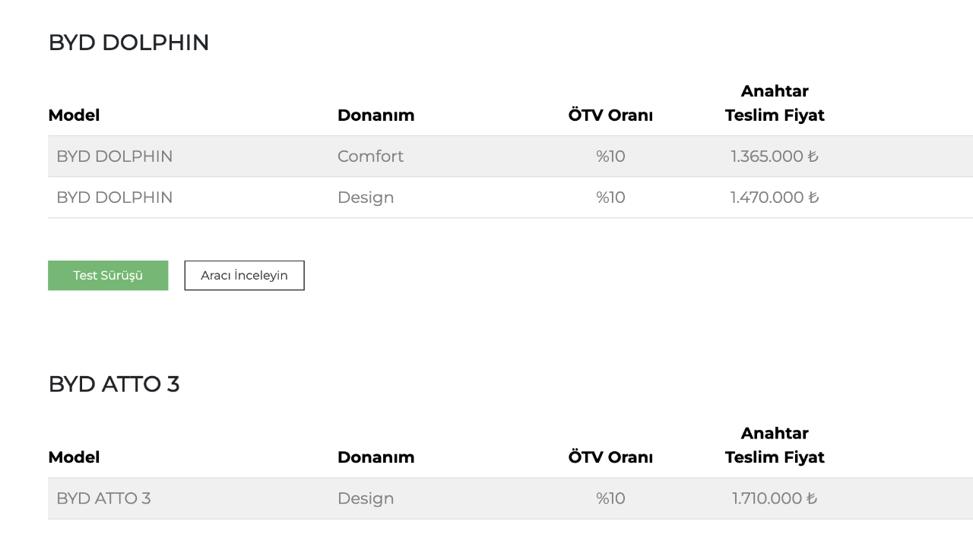Image resolution: width=973 pixels, height=547 pixels.
Task: Click BYD DOLPHIN Design model cell
Action: coord(115,198)
